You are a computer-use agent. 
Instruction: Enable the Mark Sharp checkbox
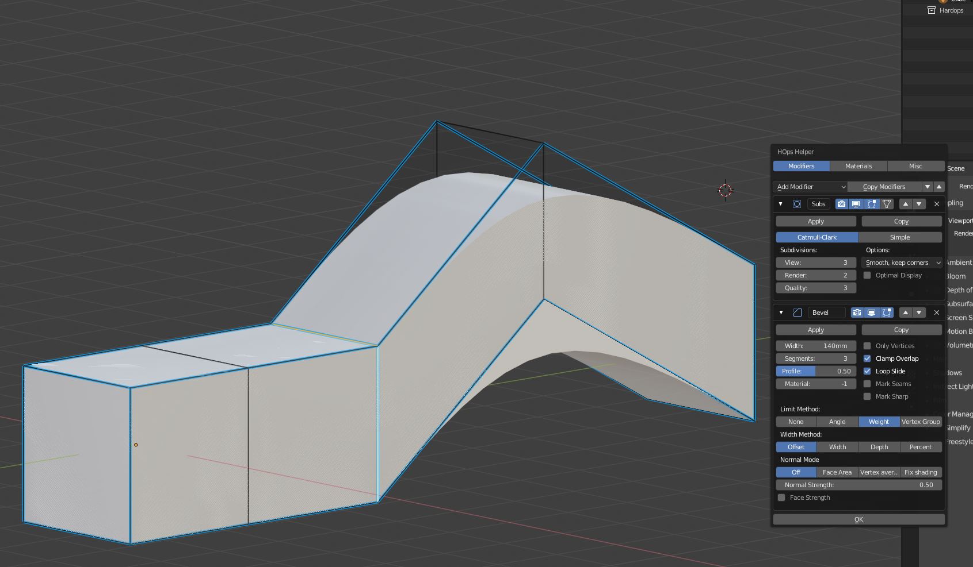[x=867, y=396]
